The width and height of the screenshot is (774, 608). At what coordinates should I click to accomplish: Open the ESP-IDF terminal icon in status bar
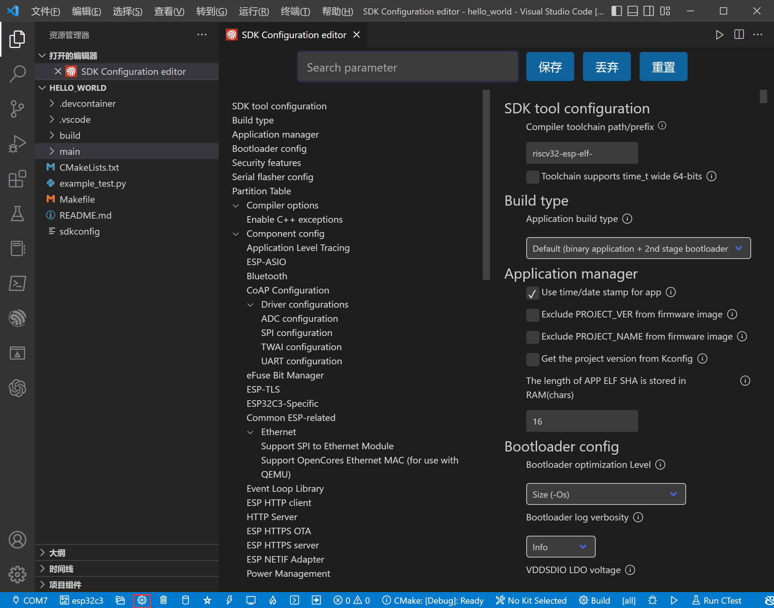294,600
